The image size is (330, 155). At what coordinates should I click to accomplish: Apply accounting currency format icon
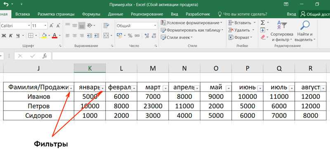click(119, 35)
